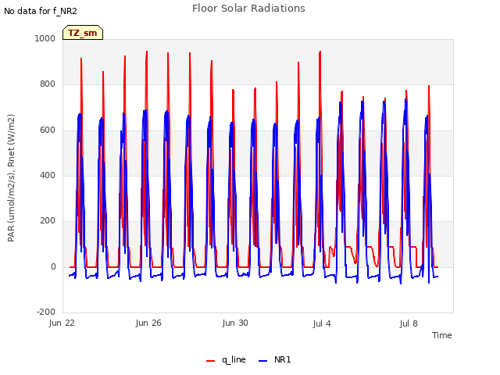Select the chart title Floor Solar Radiations
Screen dimensions: 500x375
tap(248, 9)
